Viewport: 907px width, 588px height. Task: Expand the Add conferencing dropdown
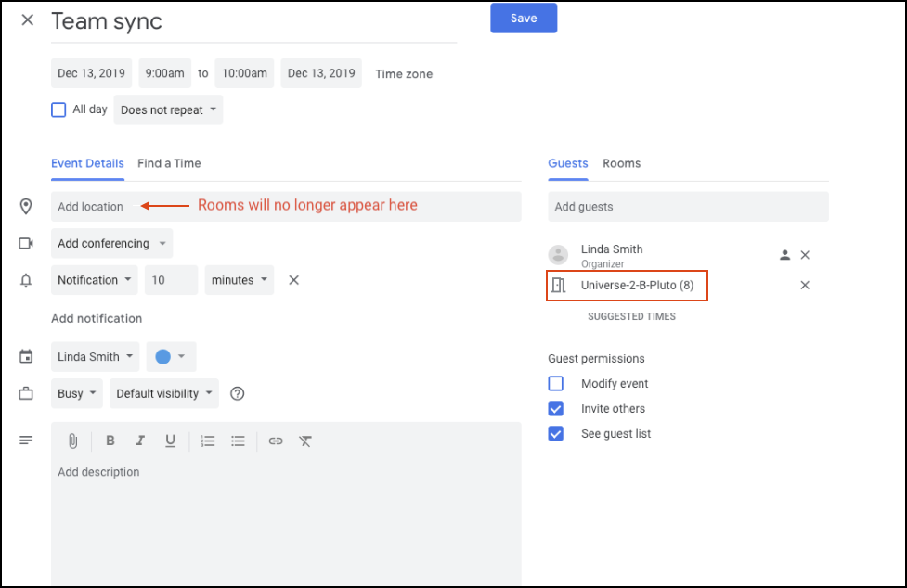point(111,243)
